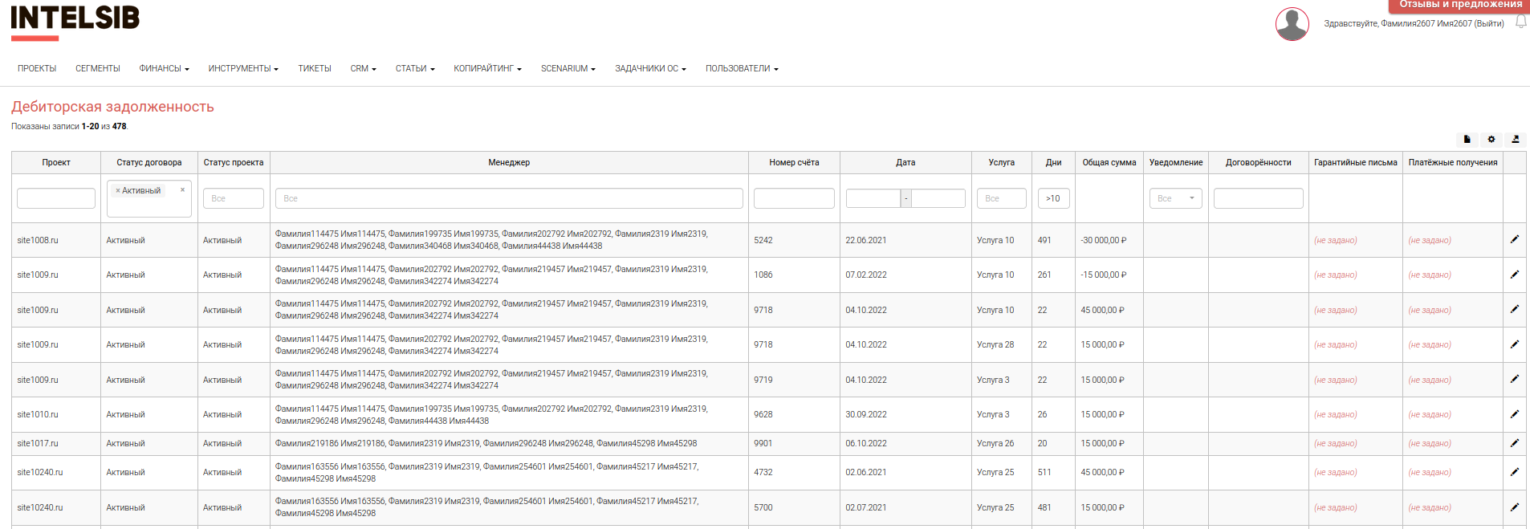The image size is (1530, 529).
Task: Go to the 'Проекты' menu item
Action: (37, 69)
